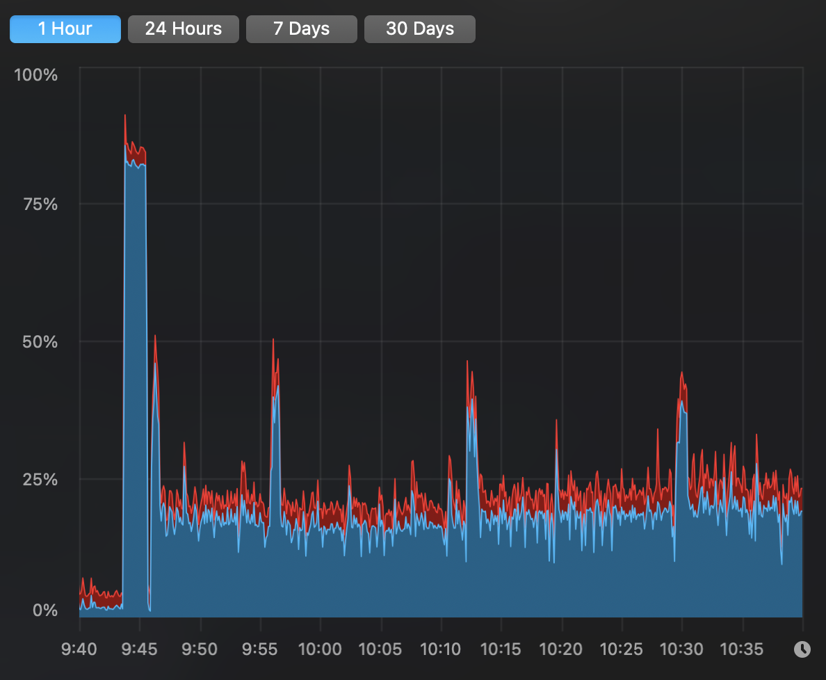Click the 25% axis label
Screen dimensions: 826x680
(x=40, y=479)
